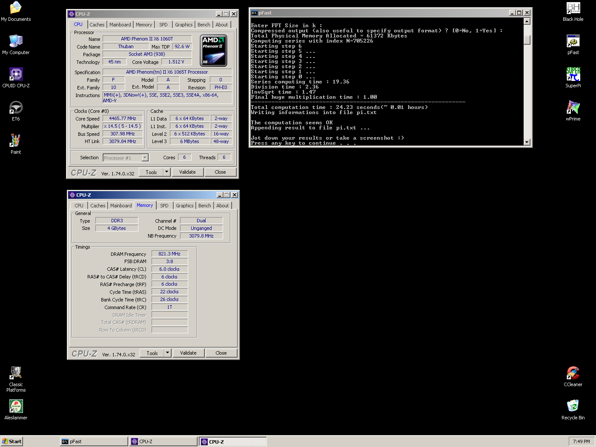Click the Core Speed 4465.77 MHz value

coord(123,118)
